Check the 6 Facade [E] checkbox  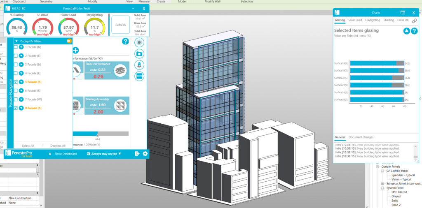point(16,91)
